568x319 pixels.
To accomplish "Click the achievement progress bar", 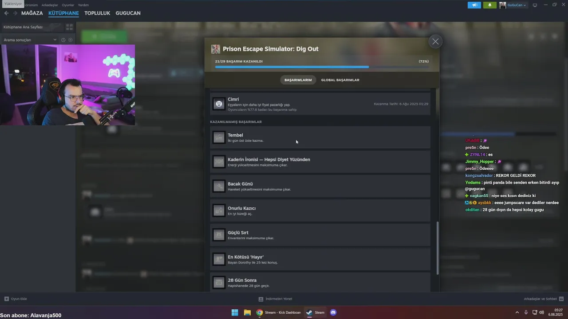I will coord(322,67).
